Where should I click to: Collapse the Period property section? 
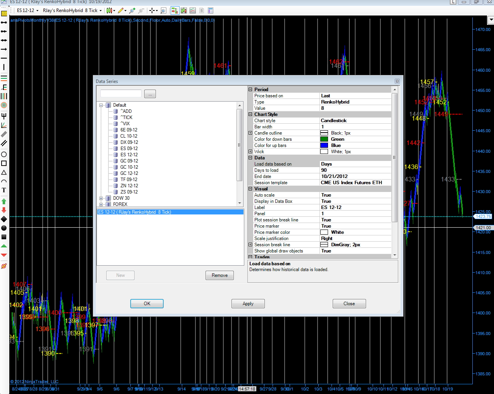click(250, 90)
